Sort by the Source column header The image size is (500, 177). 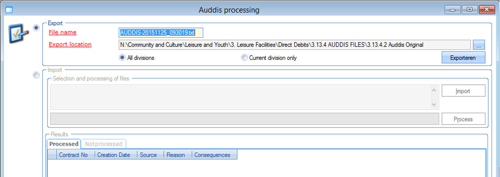coord(150,155)
